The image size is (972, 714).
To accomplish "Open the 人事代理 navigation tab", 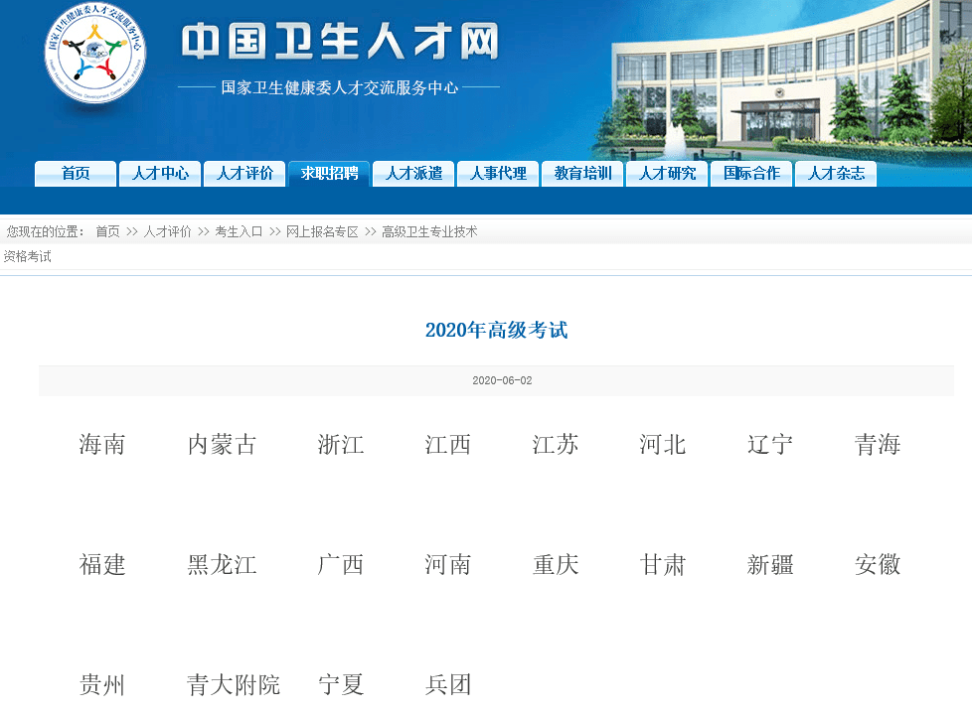I will click(498, 174).
